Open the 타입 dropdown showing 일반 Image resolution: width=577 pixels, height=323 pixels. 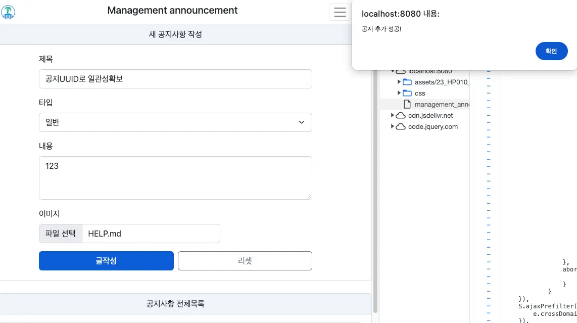[x=175, y=122]
